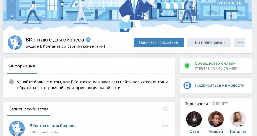Viewport: 257px width, 136px height.
Task: Open the community avatar in the header
Action: click(x=15, y=42)
